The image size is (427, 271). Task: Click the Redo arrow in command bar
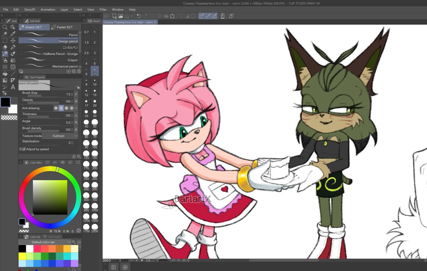pos(145,16)
